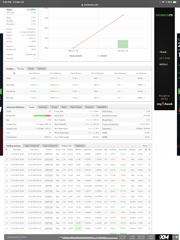Screen dimensions: 180x240
Task: Show the History (16) tab
Action: pos(66,146)
